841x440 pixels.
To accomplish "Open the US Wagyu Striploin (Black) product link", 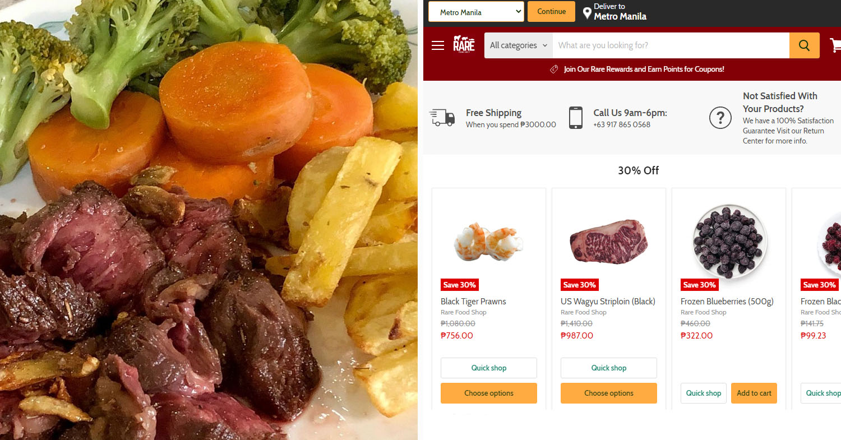I will 608,302.
